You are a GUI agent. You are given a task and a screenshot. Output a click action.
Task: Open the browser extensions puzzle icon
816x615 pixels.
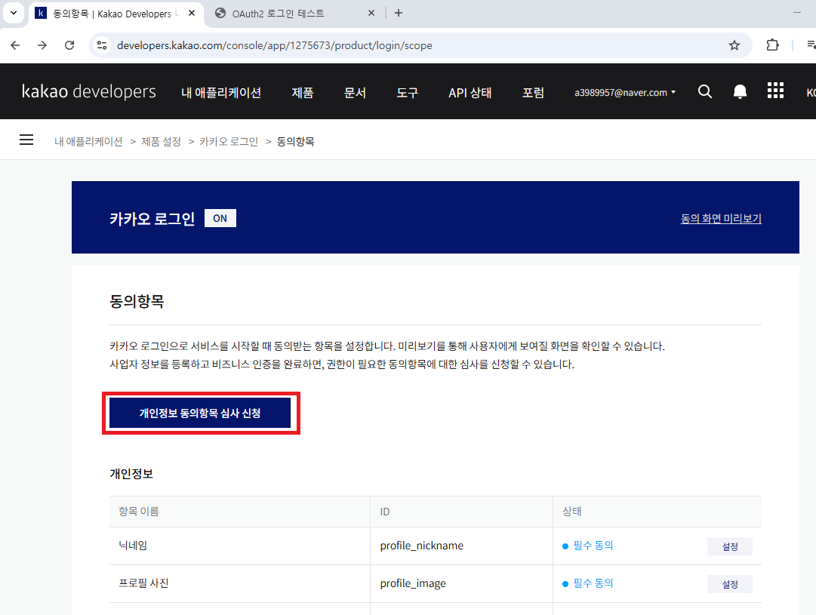tap(772, 45)
